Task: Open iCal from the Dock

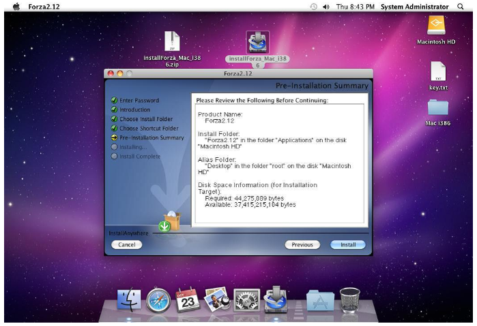Action: pyautogui.click(x=188, y=299)
